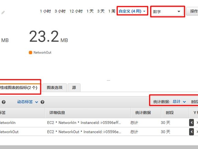Open the 自定义 (4 周) time dropdown
Viewport: 198px width, 149px height.
(132, 11)
